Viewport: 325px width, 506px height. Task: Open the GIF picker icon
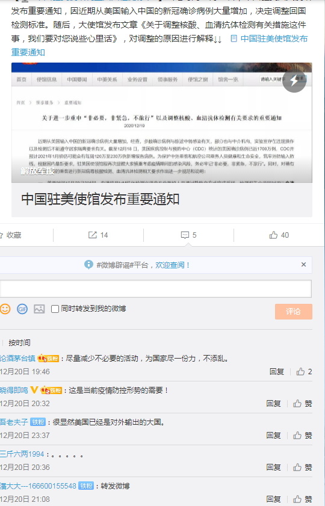point(22,309)
